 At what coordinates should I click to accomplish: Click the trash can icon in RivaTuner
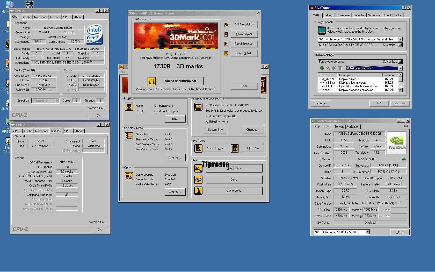click(340, 68)
